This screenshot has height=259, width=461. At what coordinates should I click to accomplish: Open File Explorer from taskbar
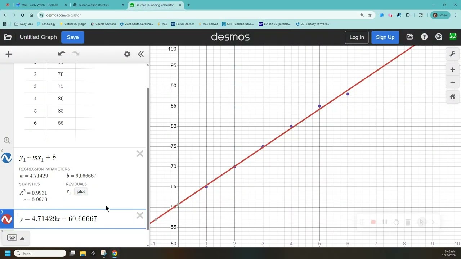(x=82, y=253)
